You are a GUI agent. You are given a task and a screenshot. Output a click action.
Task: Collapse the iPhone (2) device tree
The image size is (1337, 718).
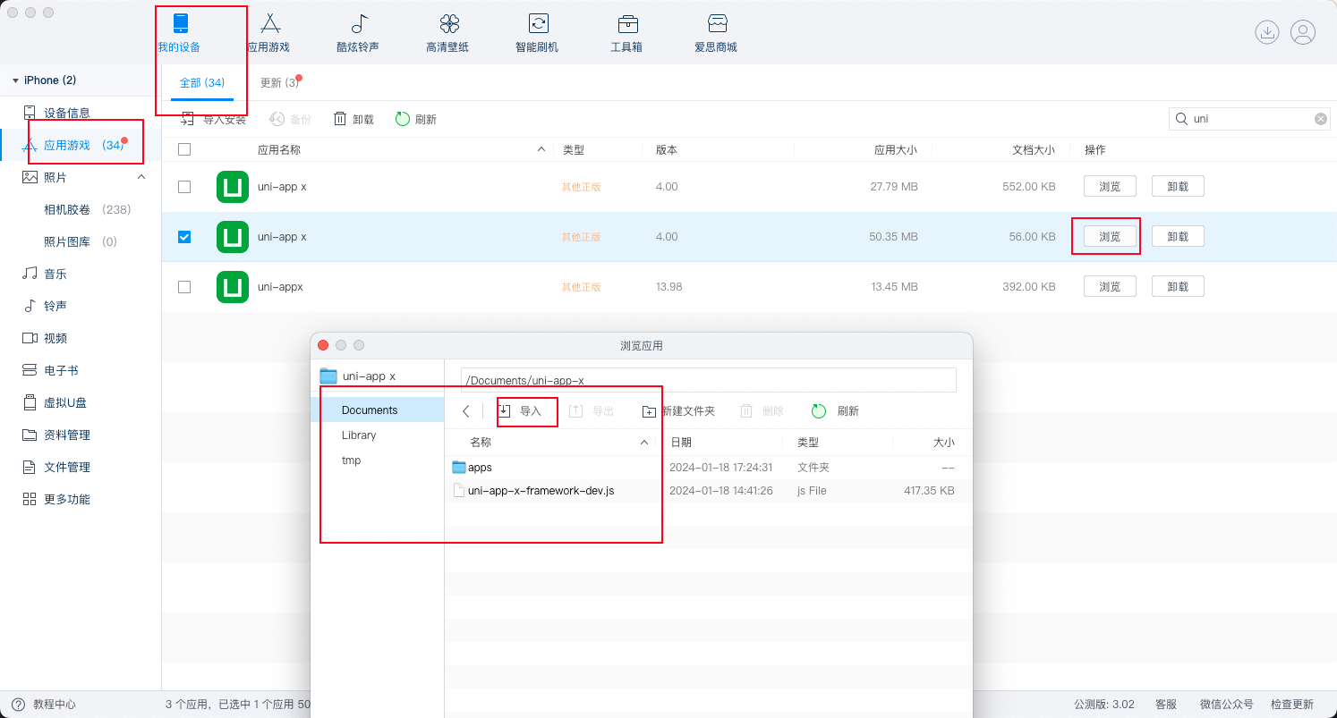15,80
